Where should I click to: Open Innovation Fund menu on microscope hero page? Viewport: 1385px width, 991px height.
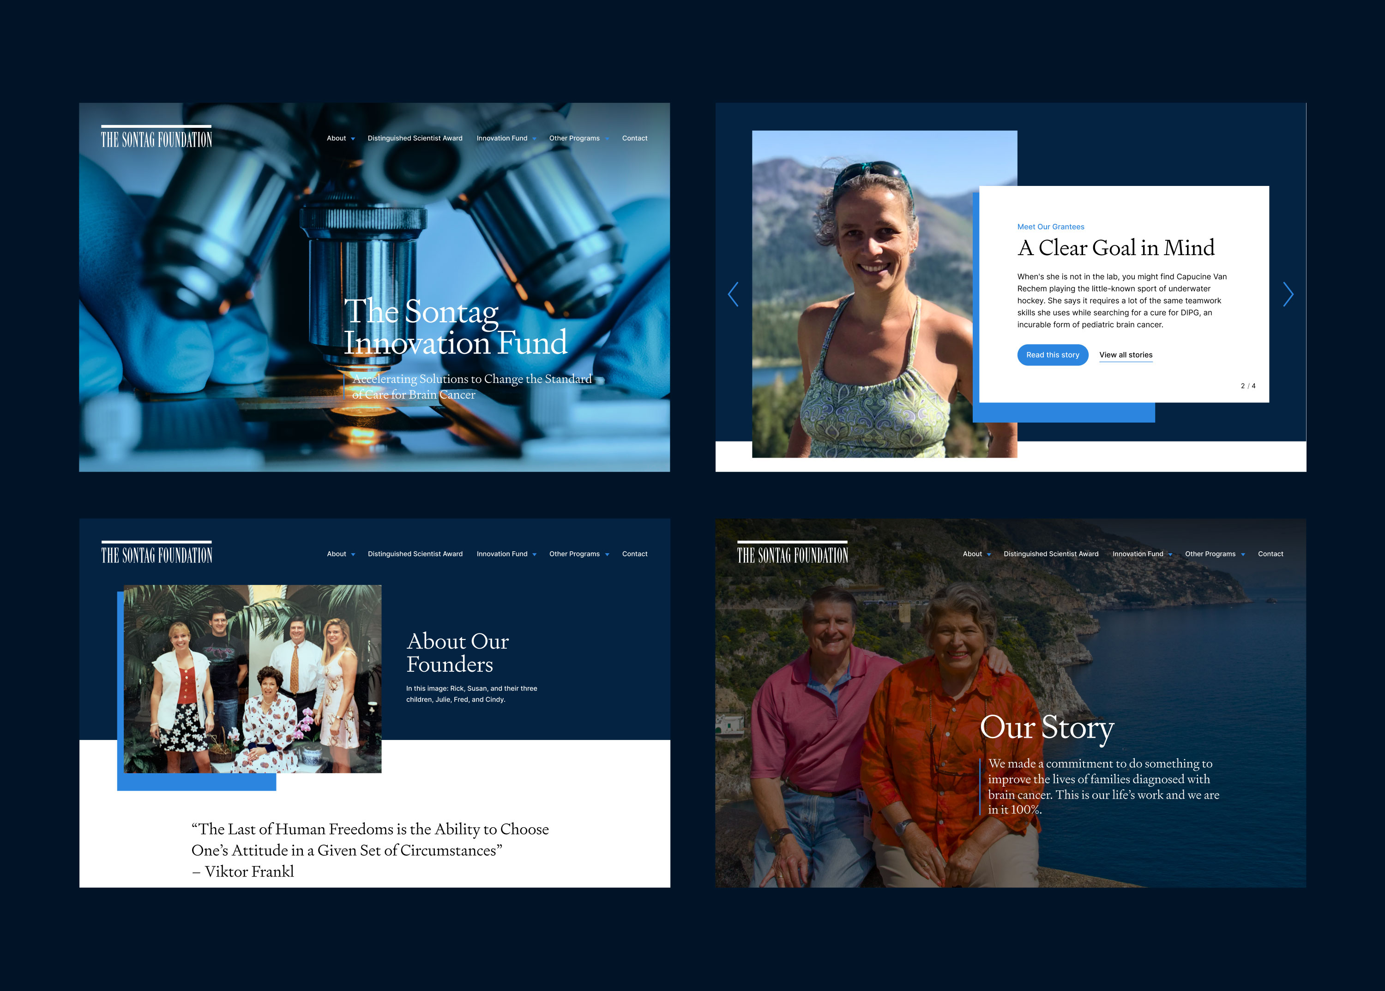tap(501, 138)
